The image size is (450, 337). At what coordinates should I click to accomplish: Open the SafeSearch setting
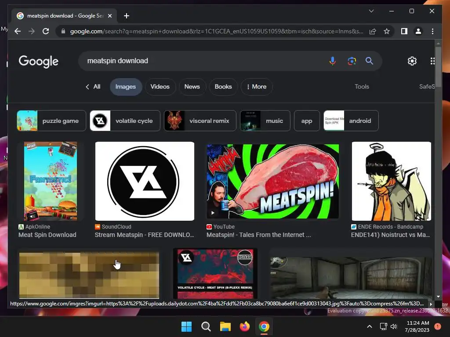pos(427,86)
